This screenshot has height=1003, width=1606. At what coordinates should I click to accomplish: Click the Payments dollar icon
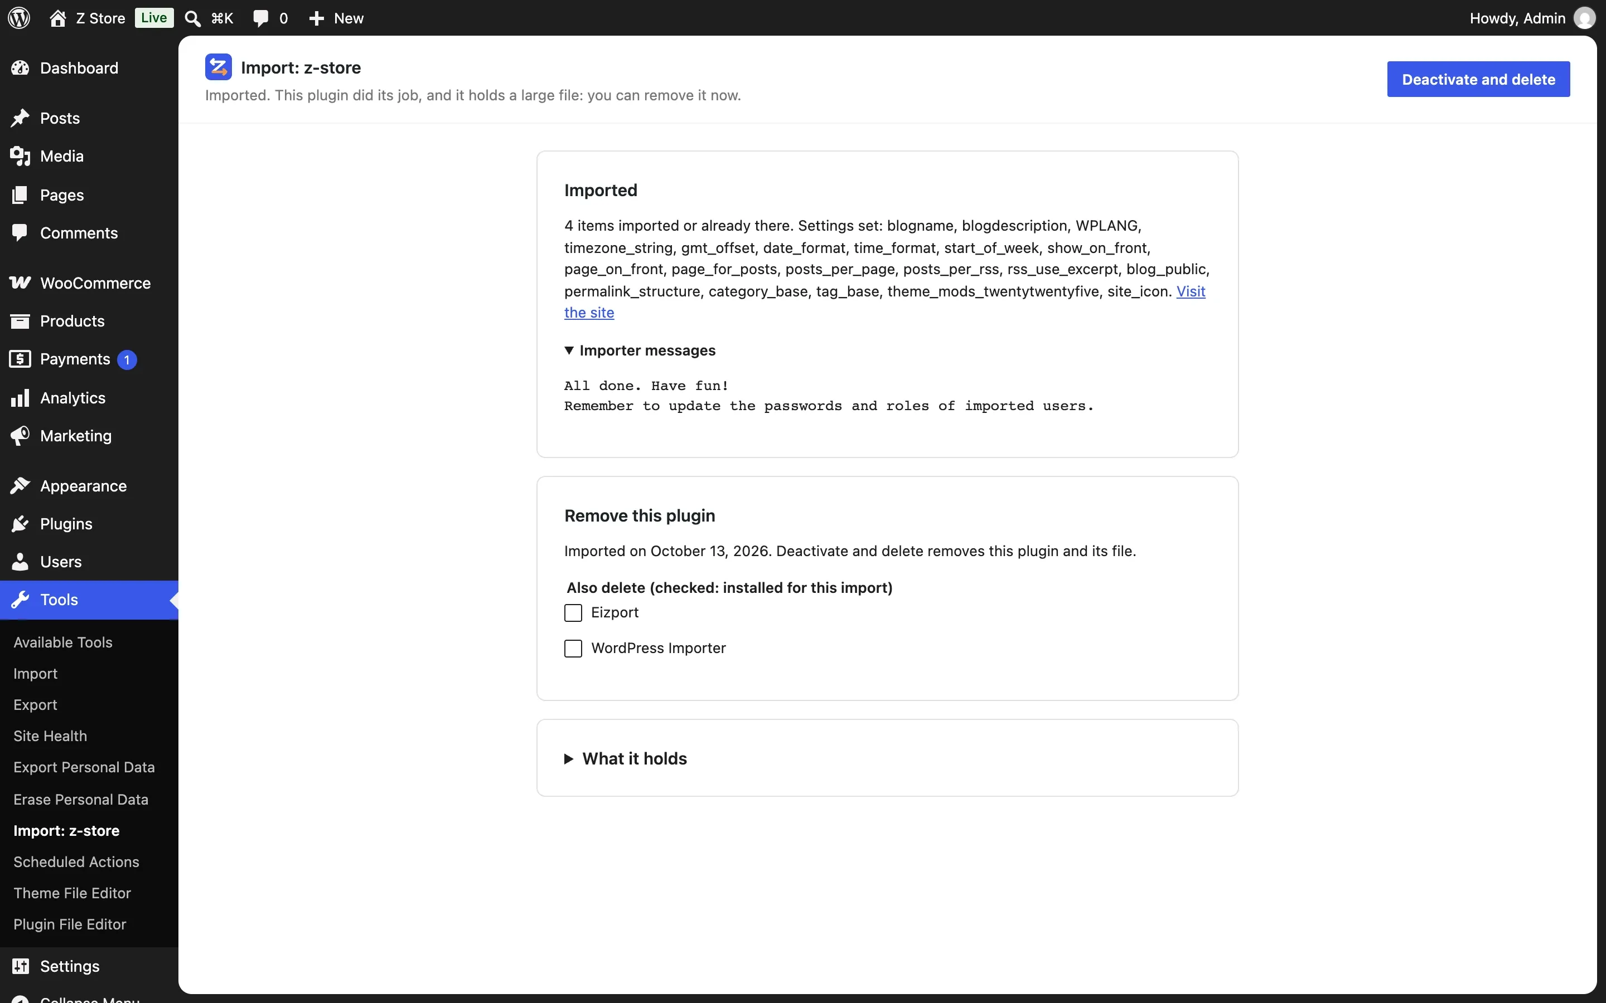(20, 359)
